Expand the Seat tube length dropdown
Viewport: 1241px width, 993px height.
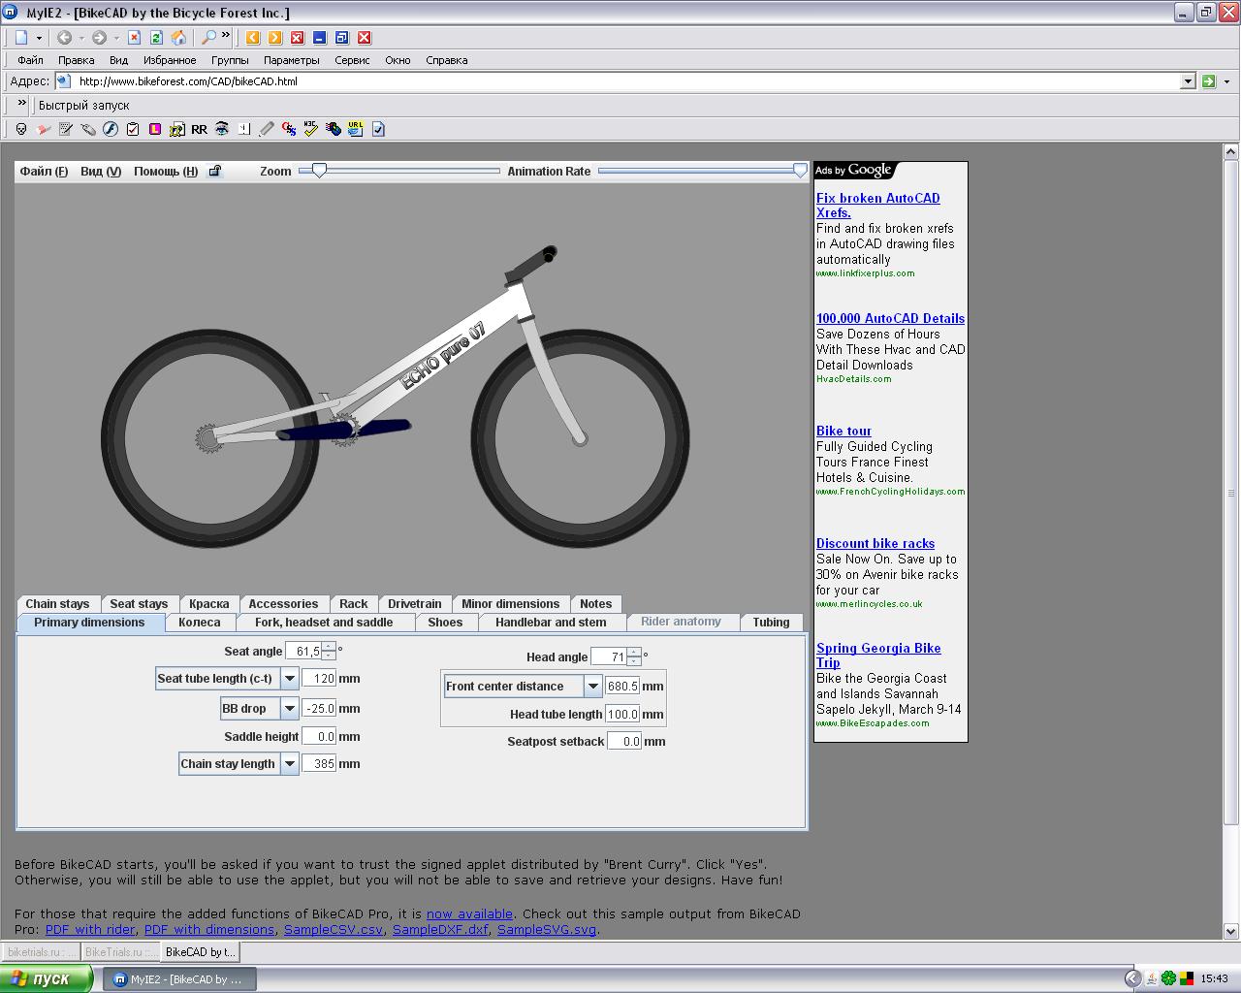(x=289, y=679)
